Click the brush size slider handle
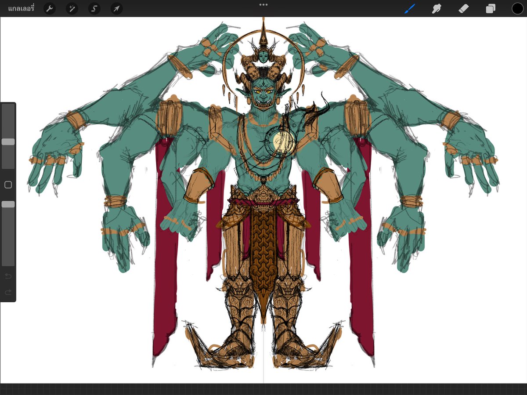The width and height of the screenshot is (527, 395). (8, 142)
